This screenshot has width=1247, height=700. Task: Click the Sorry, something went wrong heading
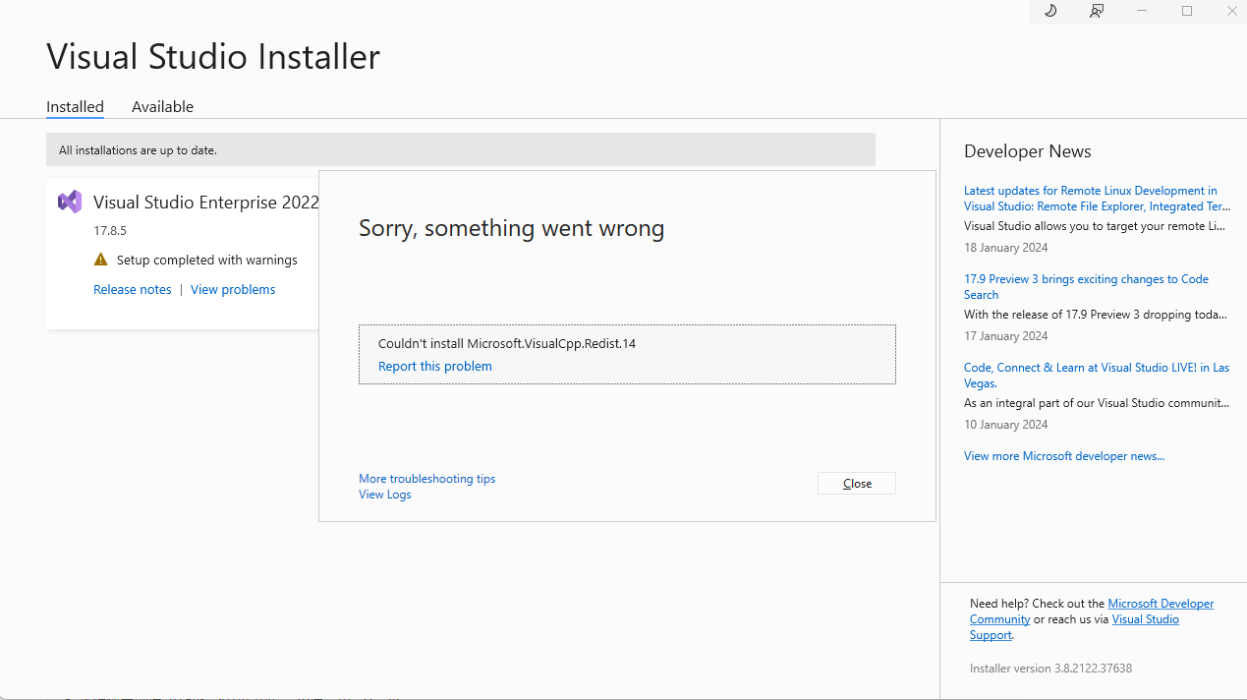[x=511, y=228]
